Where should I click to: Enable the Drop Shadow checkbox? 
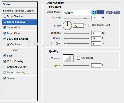[5, 16]
